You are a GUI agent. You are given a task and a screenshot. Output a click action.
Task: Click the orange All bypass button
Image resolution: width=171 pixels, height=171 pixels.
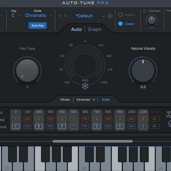(154, 119)
